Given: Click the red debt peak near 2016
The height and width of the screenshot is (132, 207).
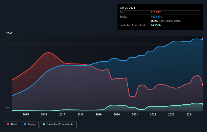Looking at the screenshot, I should pos(48,52).
